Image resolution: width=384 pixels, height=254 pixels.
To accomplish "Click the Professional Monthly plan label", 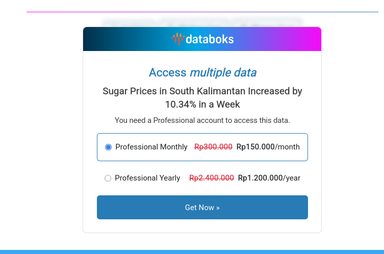I will (151, 147).
